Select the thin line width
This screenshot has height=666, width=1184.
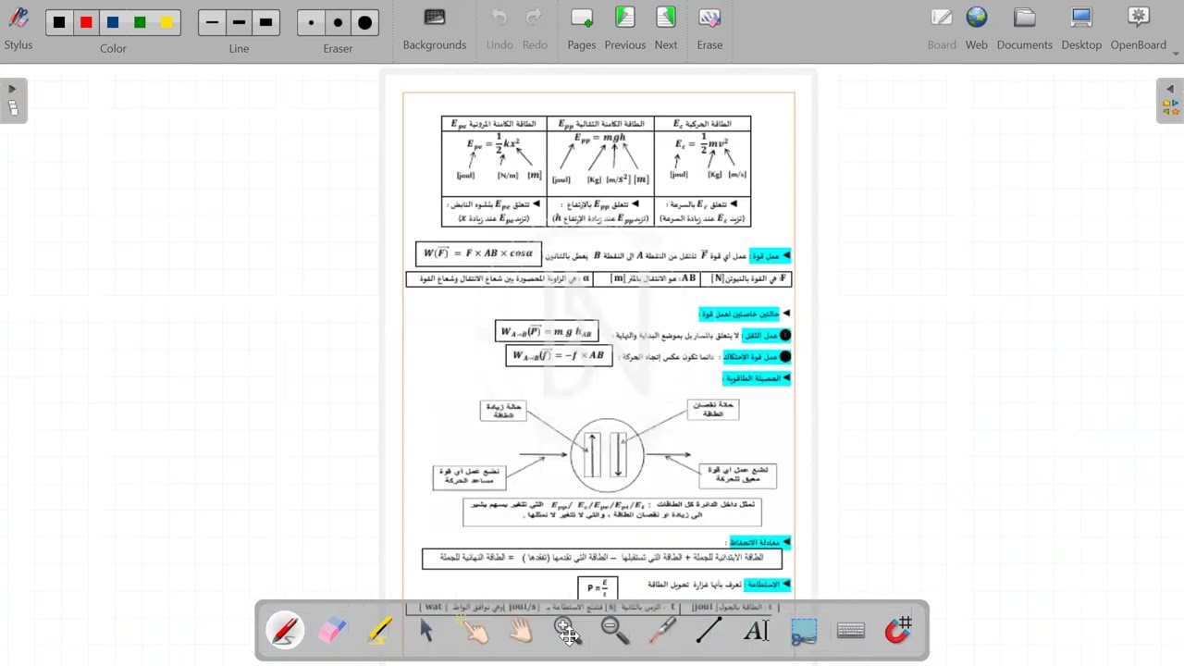click(212, 22)
